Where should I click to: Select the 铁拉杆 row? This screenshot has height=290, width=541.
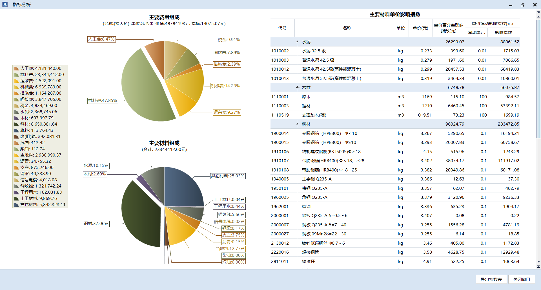click(395, 262)
